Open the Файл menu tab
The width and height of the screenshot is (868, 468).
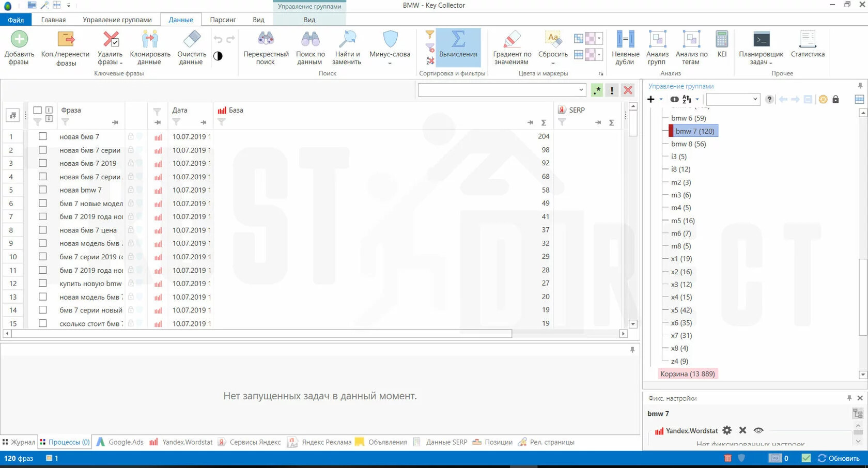pyautogui.click(x=16, y=20)
